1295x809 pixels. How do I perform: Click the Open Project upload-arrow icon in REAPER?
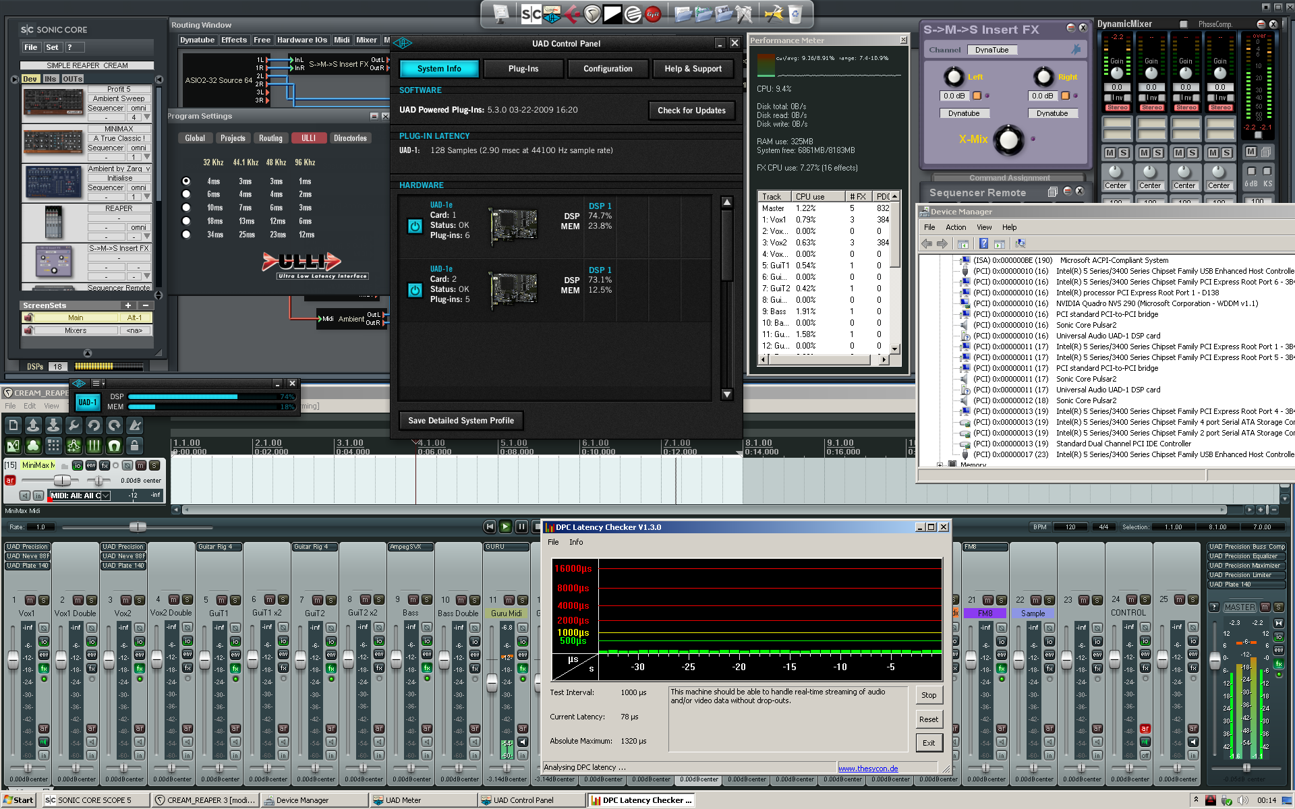tap(33, 425)
